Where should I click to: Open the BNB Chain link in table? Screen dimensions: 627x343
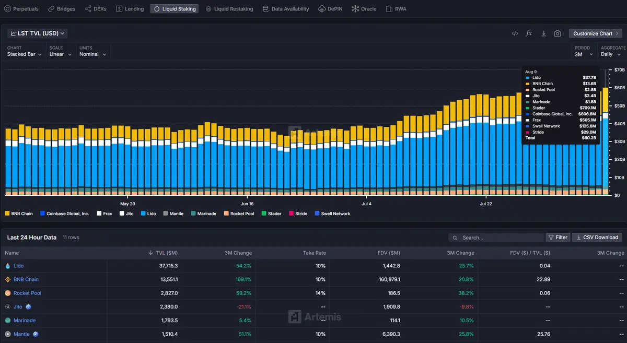point(26,279)
